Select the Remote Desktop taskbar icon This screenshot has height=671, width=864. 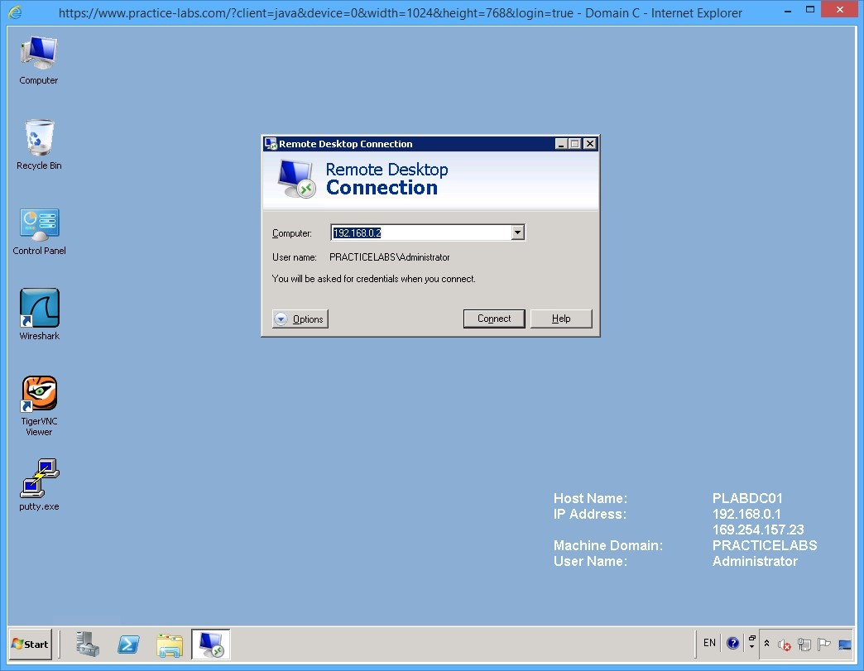coord(210,644)
